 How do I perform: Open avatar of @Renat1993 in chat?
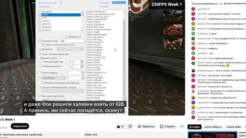pos(193,103)
